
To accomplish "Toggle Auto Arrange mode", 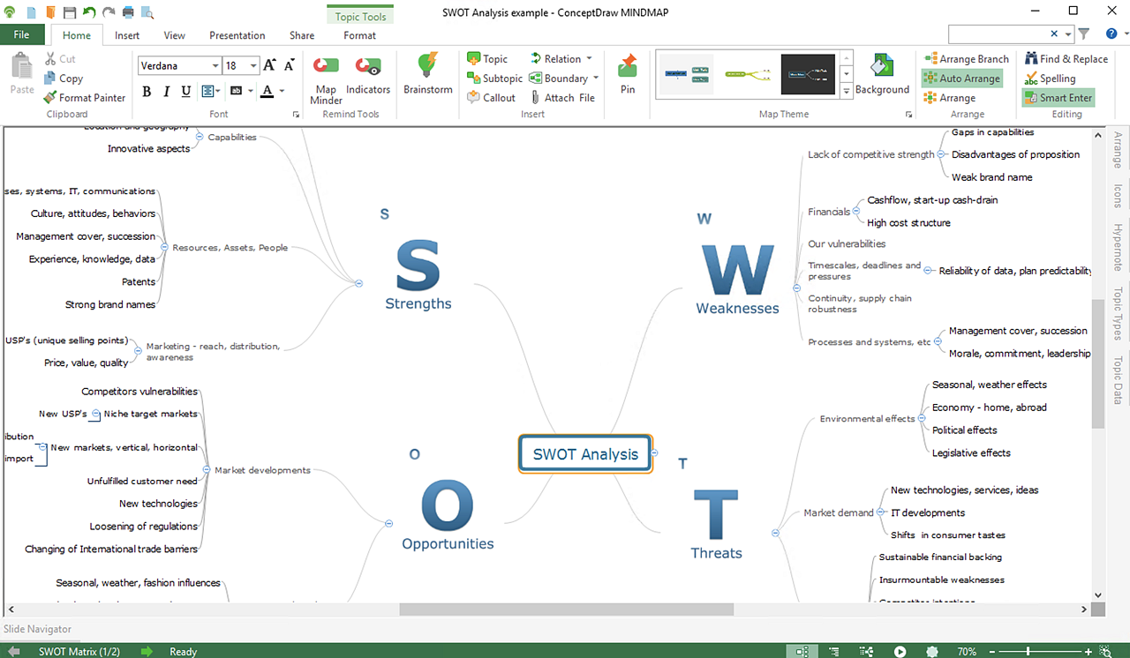I will (961, 79).
